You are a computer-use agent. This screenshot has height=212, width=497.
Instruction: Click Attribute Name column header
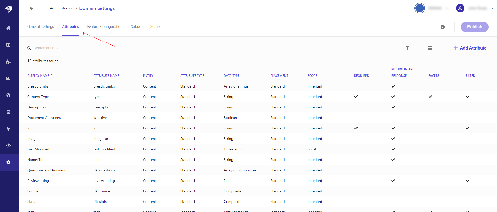pos(106,76)
